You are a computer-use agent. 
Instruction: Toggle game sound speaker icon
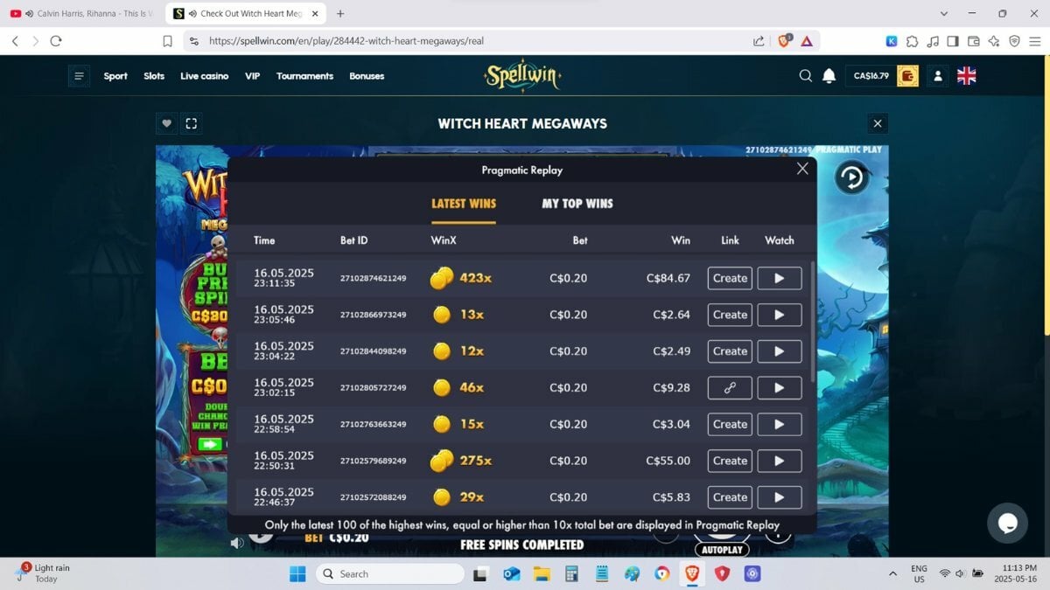pos(237,543)
